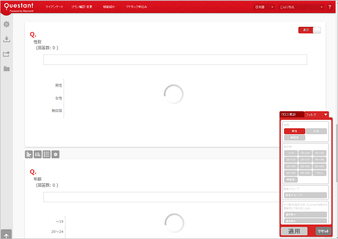Screen dimensions: 338x239
Task: Click the share/export icon in left sidebar
Action: (6, 54)
